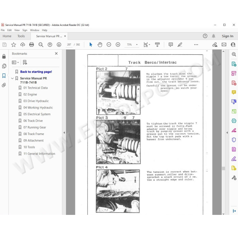
Task: Open the File menu
Action: click(3, 30)
